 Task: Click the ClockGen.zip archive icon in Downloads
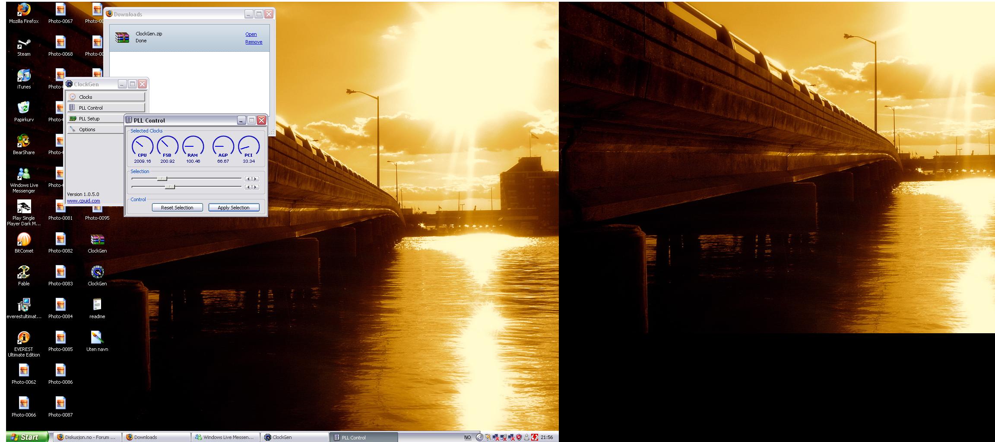click(122, 38)
